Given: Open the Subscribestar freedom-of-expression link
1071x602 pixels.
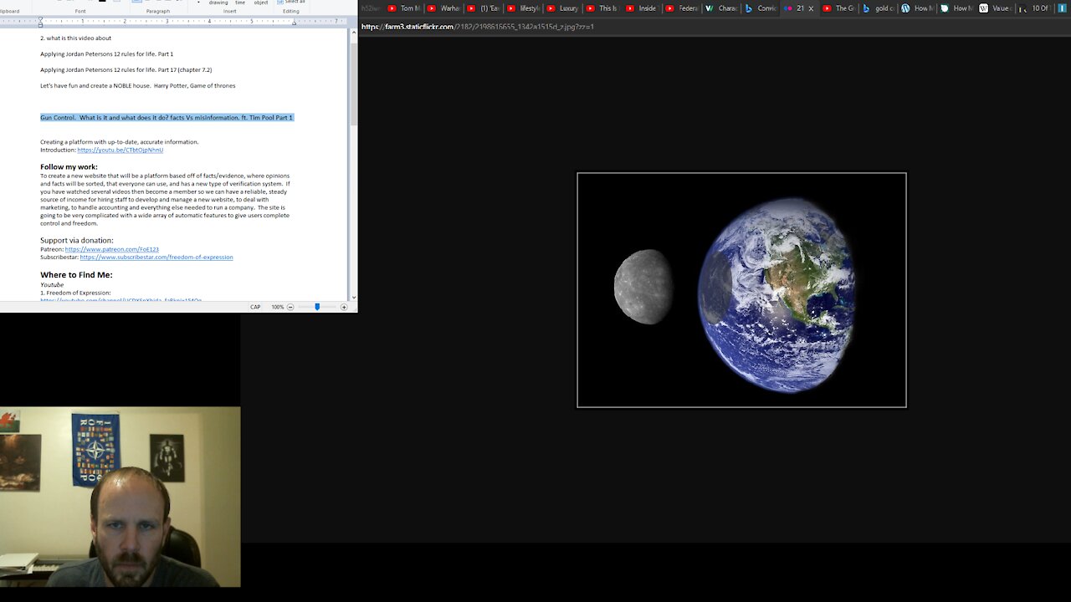Looking at the screenshot, I should coord(156,258).
